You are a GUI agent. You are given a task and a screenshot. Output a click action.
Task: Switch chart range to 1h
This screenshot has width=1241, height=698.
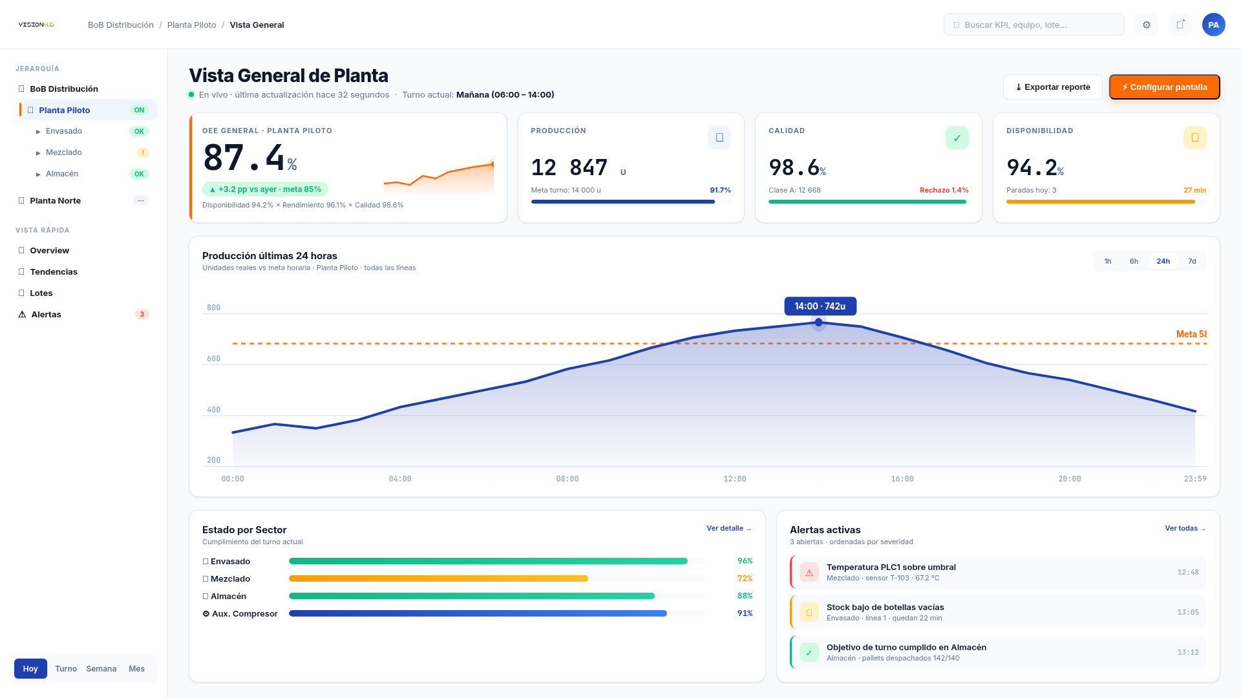click(x=1108, y=261)
